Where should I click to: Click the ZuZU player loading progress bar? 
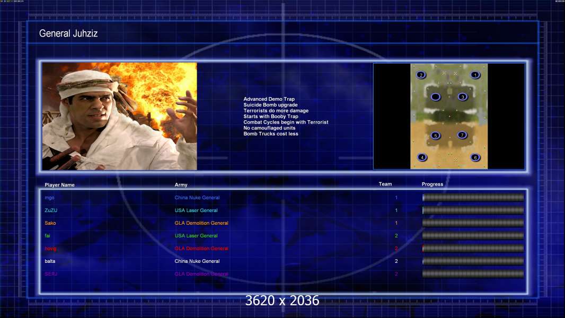coord(473,210)
